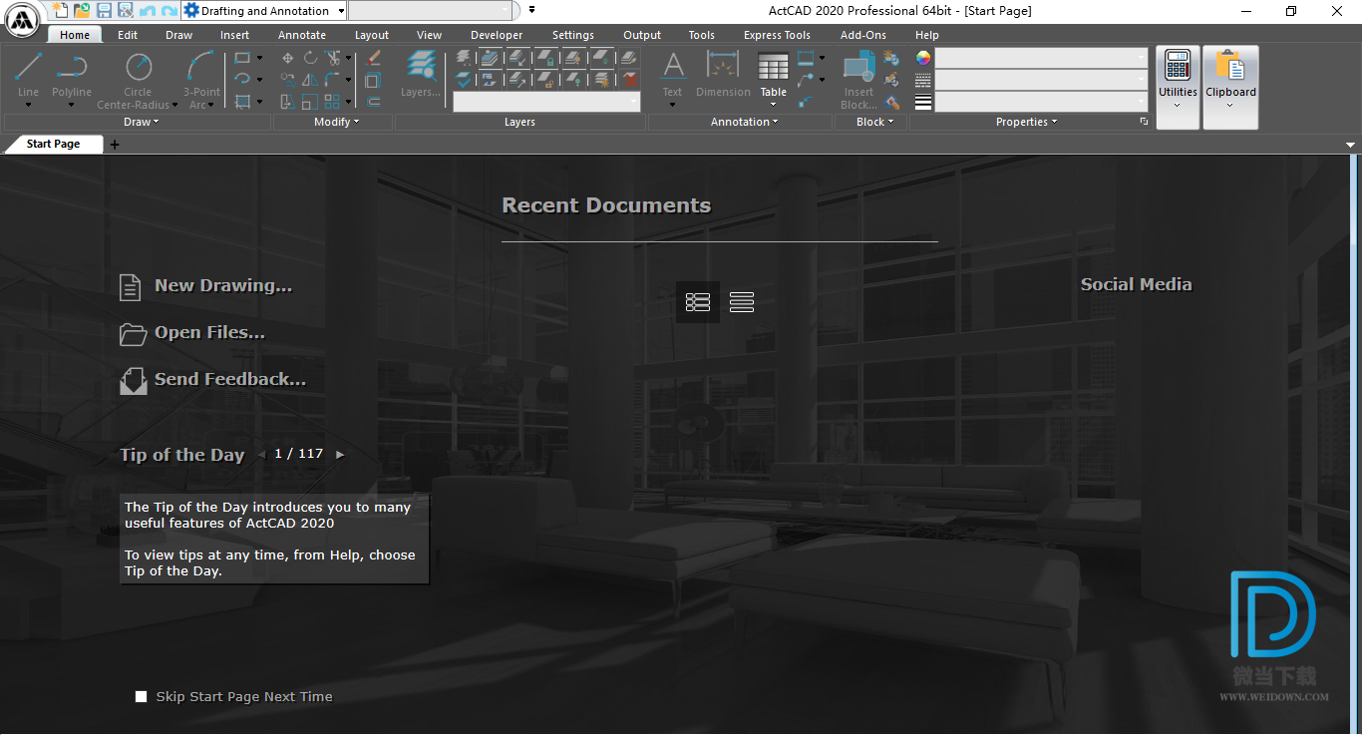Select the Move tool in Modify panel

tap(287, 58)
